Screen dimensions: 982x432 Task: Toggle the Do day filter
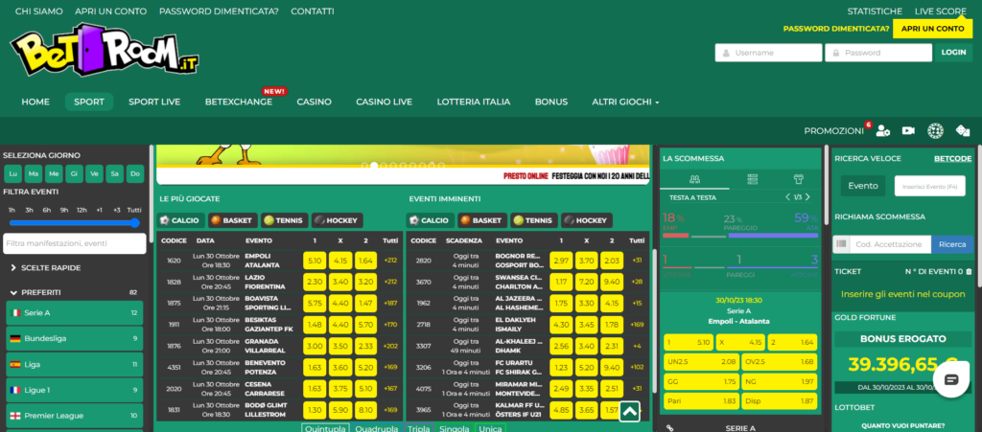point(135,173)
